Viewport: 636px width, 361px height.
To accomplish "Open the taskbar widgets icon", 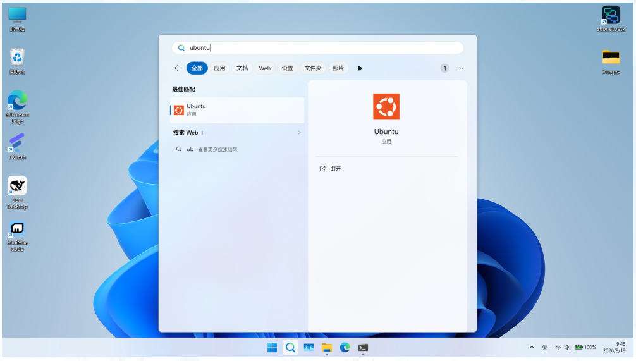I will click(x=309, y=348).
